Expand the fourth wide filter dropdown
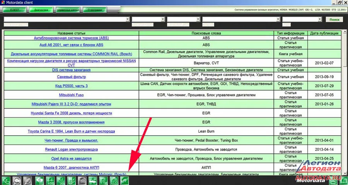 (x=278, y=19)
